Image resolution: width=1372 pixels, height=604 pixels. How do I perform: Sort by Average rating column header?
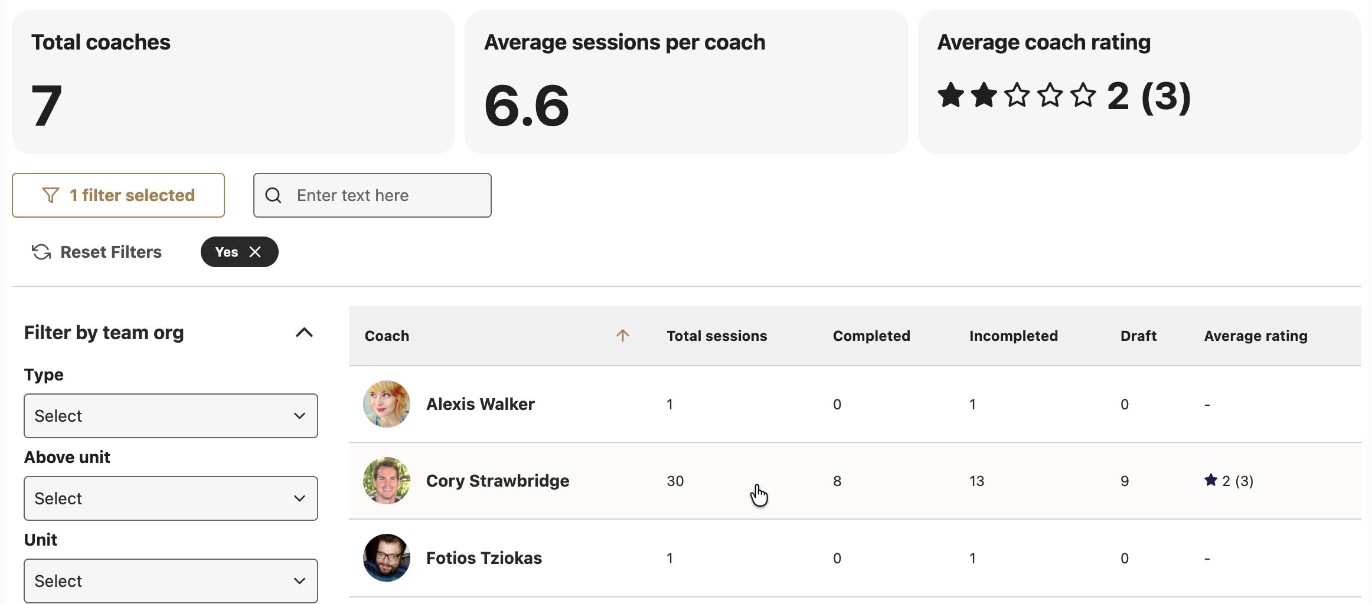click(x=1256, y=336)
